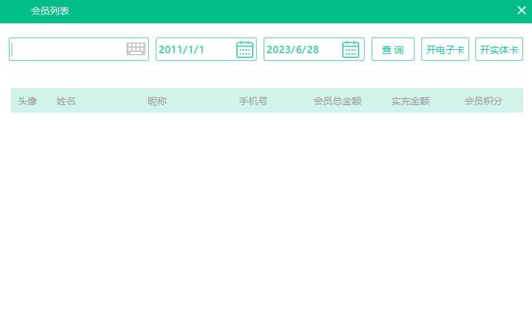Click the 会员列表 window title text
This screenshot has width=532, height=333.
click(50, 11)
